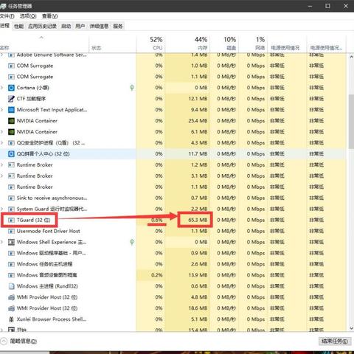This screenshot has height=354, width=354.
Task: Click the QQ拼音个人中心 process icon
Action: [11, 154]
